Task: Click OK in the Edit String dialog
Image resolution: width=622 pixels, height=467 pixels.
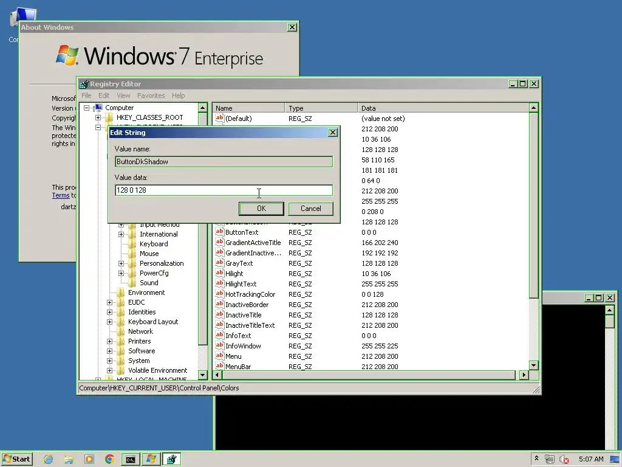Action: (x=261, y=209)
